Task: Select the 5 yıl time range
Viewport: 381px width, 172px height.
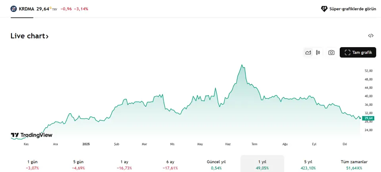Action: [308, 164]
